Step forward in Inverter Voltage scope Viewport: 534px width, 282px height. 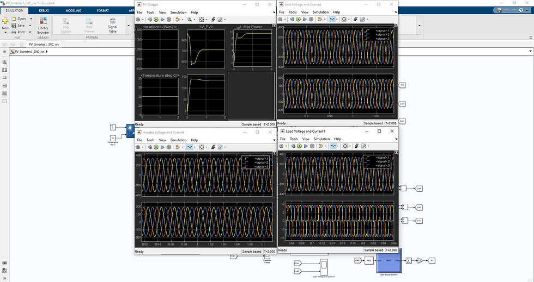point(162,147)
